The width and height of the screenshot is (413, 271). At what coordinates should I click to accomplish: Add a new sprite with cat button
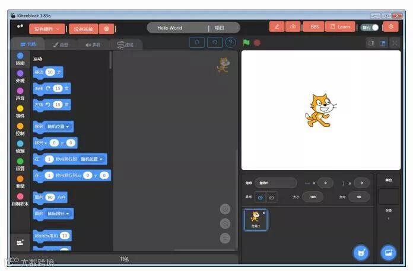[x=361, y=253]
